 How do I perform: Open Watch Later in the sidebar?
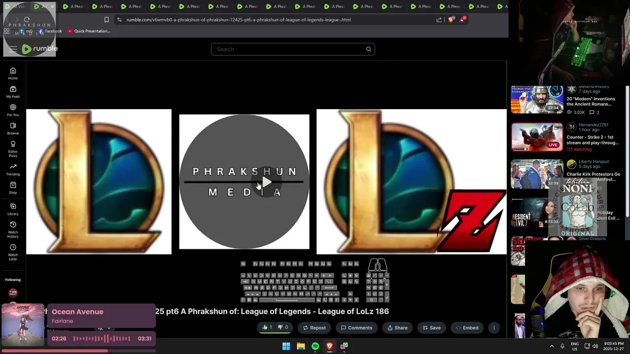[x=13, y=252]
